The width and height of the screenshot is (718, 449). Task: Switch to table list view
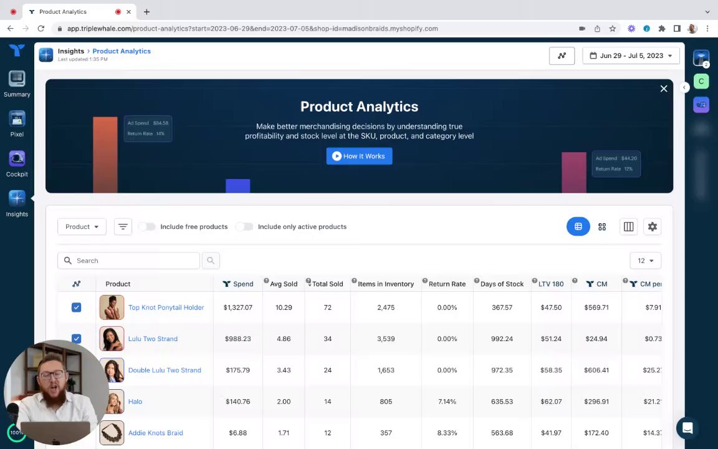click(x=578, y=227)
